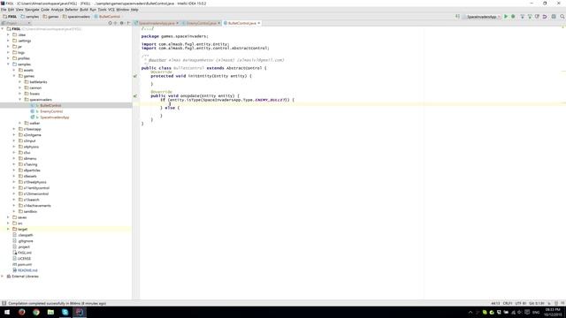This screenshot has width=566, height=318.
Task: Open the Build menu
Action: coord(84,10)
